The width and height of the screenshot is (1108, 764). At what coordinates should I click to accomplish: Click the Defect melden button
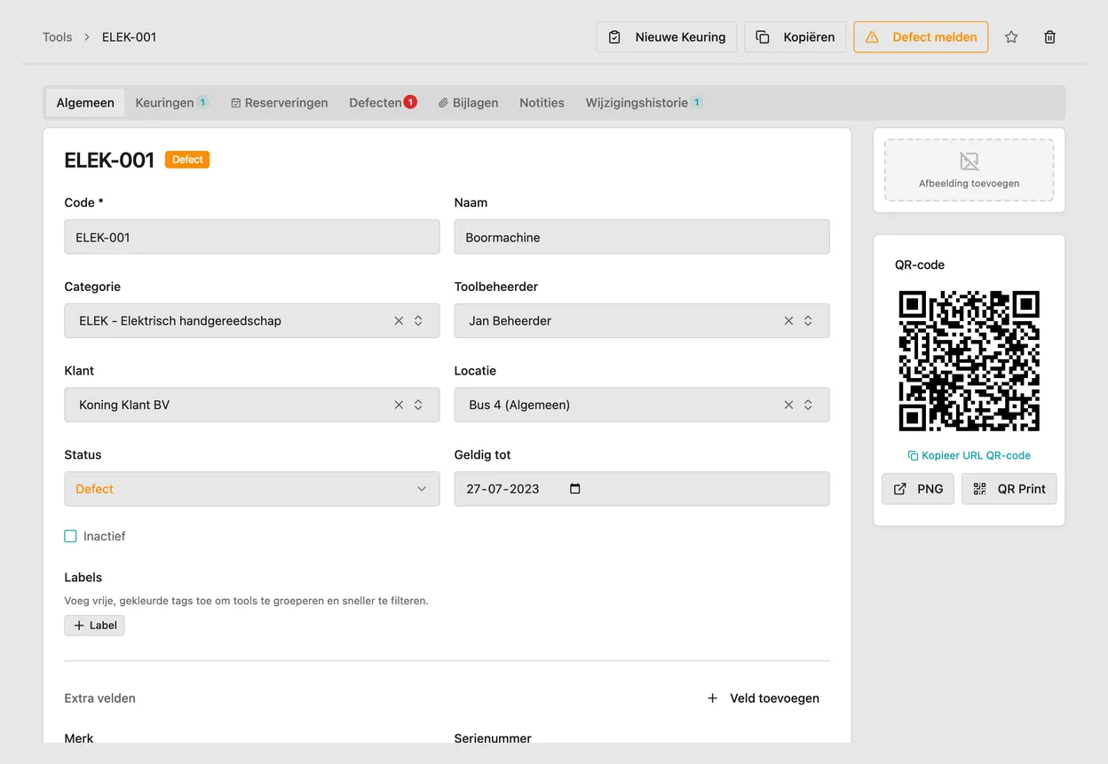[921, 37]
